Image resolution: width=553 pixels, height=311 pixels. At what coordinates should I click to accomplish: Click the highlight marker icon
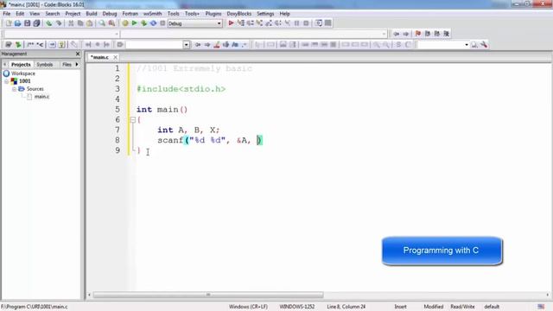[217, 45]
